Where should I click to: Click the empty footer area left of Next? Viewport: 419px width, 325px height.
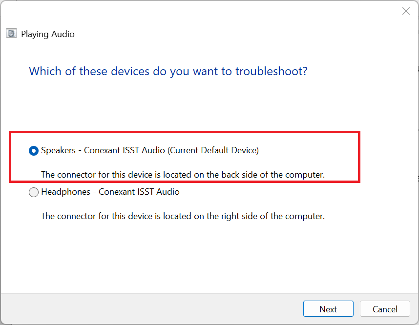tap(147, 309)
